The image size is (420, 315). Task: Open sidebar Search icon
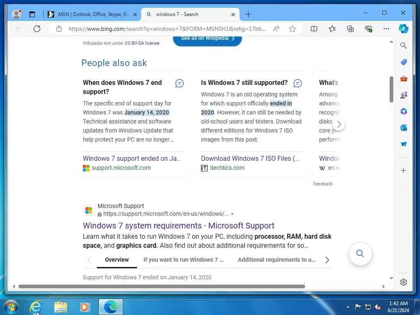tap(404, 46)
